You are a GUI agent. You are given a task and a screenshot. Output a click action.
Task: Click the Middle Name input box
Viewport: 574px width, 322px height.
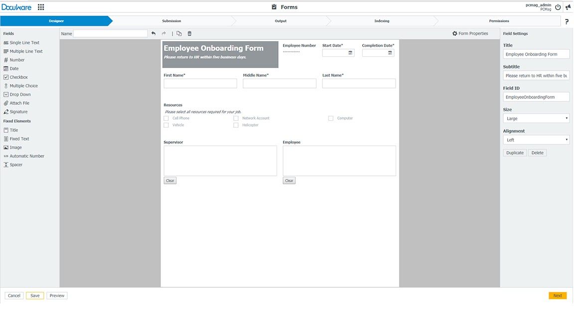click(x=280, y=83)
